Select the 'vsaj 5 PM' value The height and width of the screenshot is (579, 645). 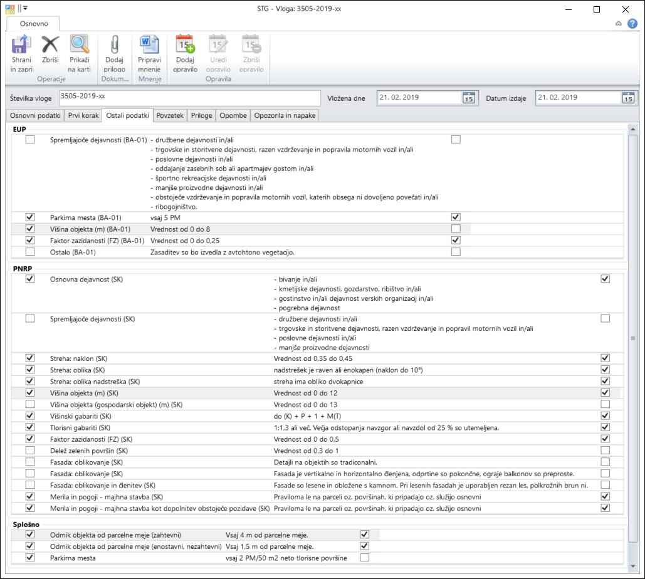(165, 217)
